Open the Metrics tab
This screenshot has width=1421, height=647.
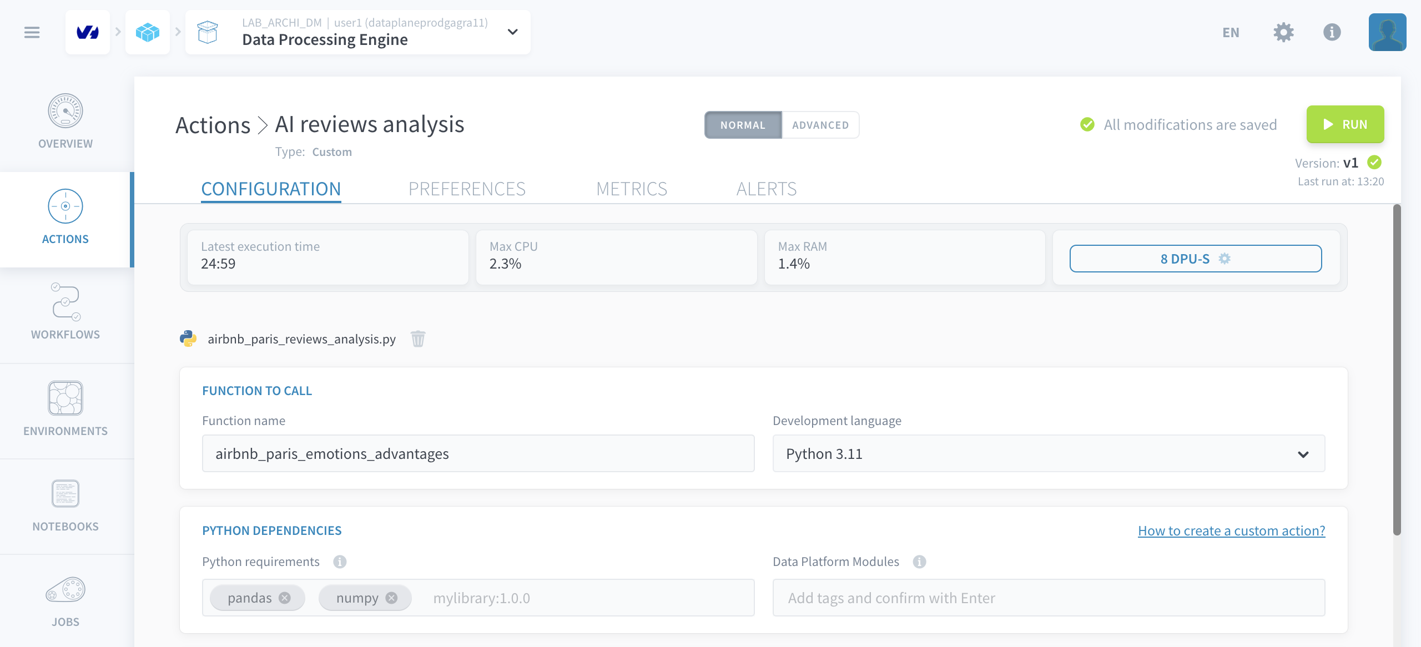[x=632, y=189]
